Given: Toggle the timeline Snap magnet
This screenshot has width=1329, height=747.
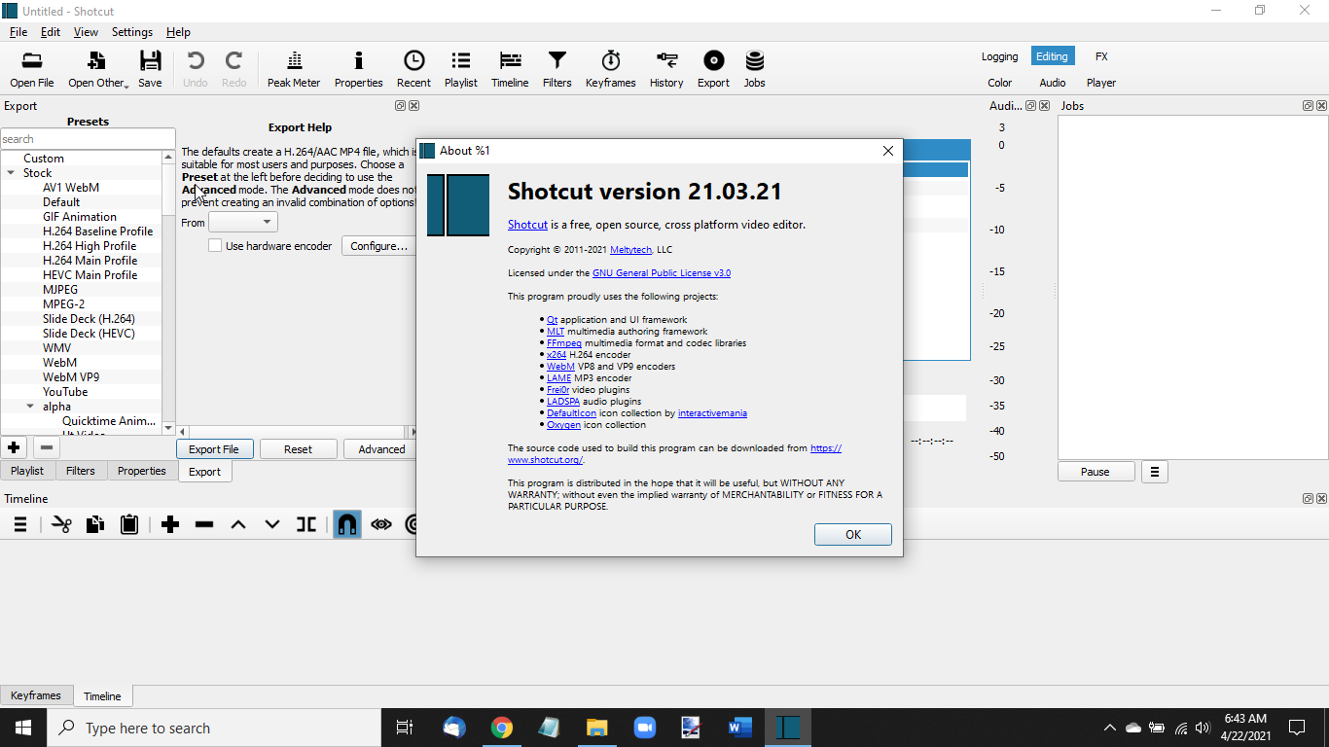Looking at the screenshot, I should [x=347, y=525].
